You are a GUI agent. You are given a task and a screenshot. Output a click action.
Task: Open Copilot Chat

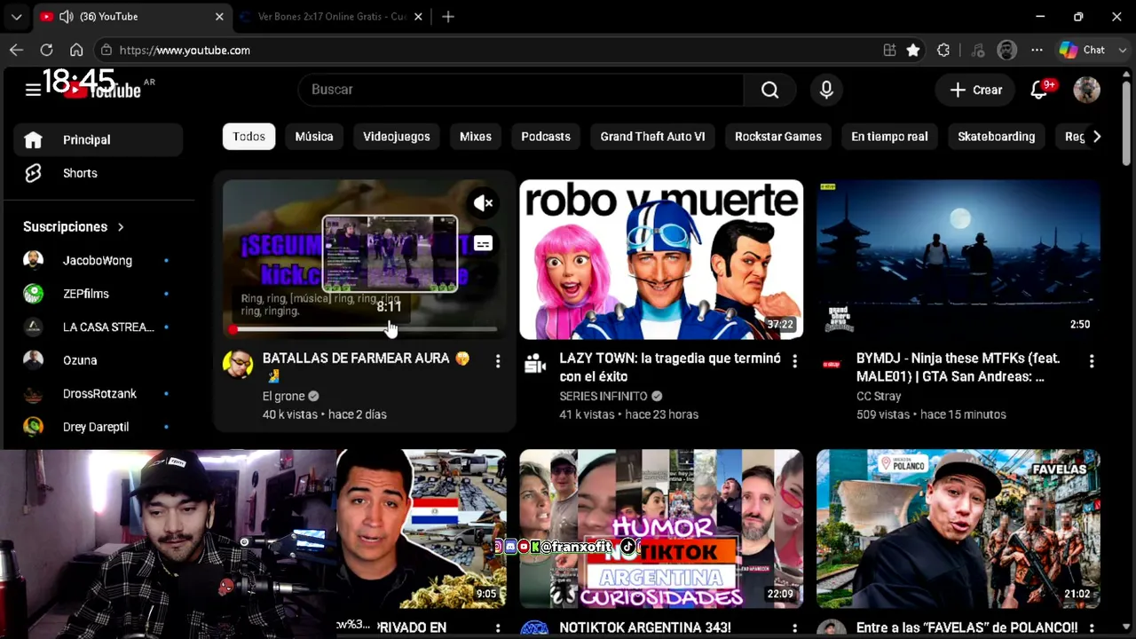pos(1081,51)
